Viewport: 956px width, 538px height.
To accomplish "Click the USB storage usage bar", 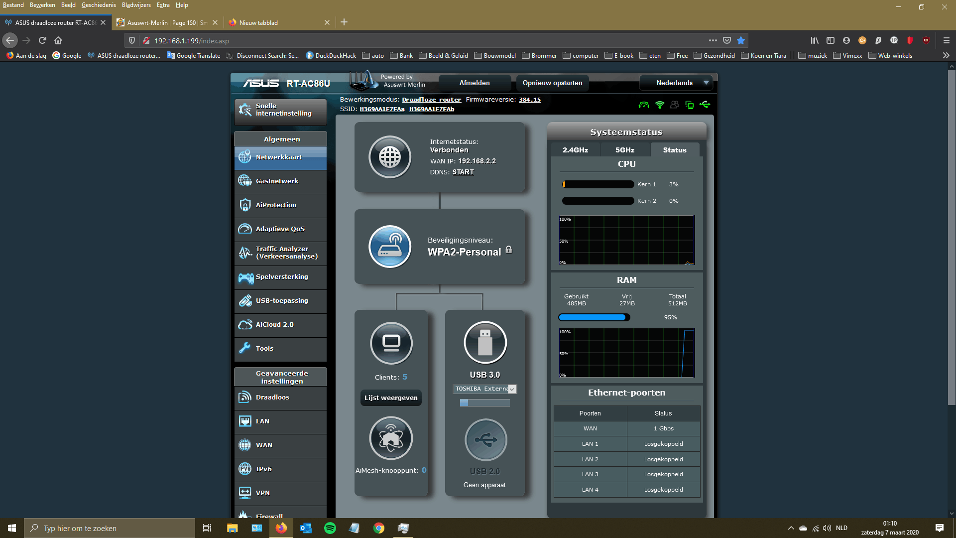I will (x=485, y=403).
